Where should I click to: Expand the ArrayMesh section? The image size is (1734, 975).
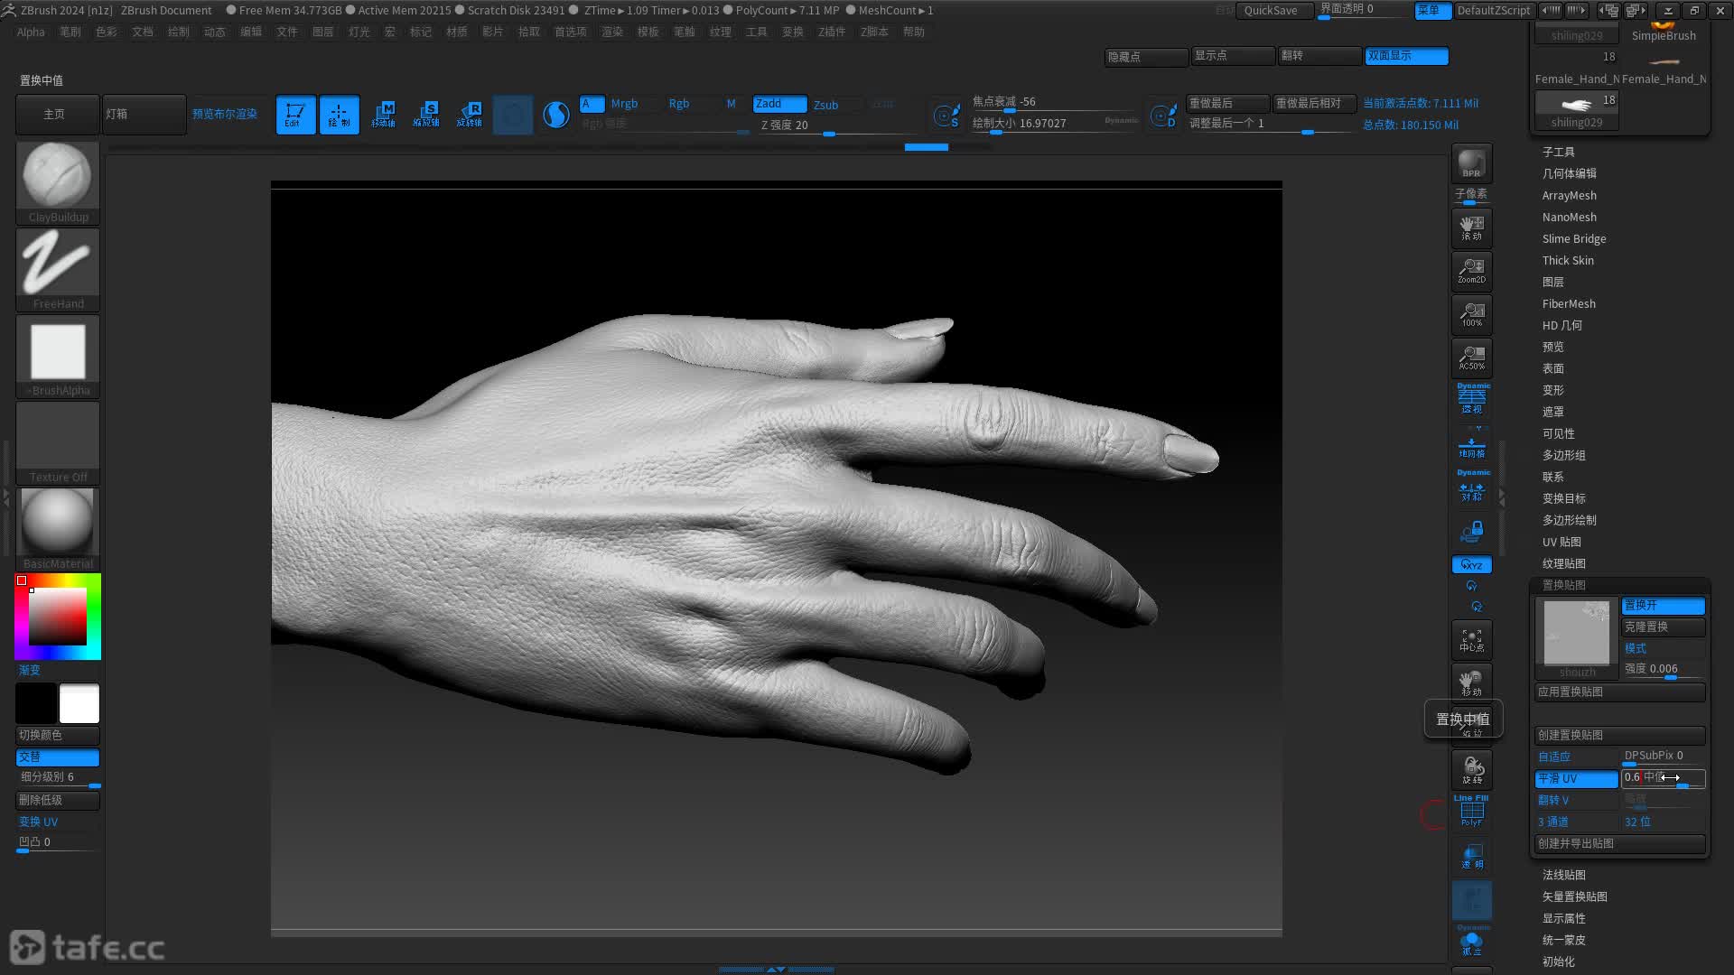(x=1570, y=195)
